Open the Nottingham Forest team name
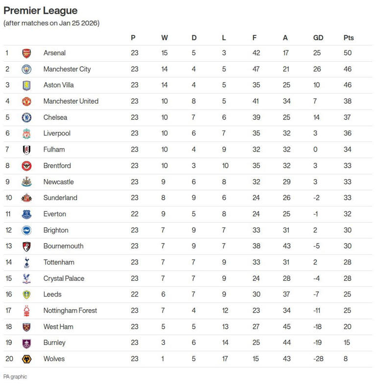The height and width of the screenshot is (384, 376). coord(70,311)
